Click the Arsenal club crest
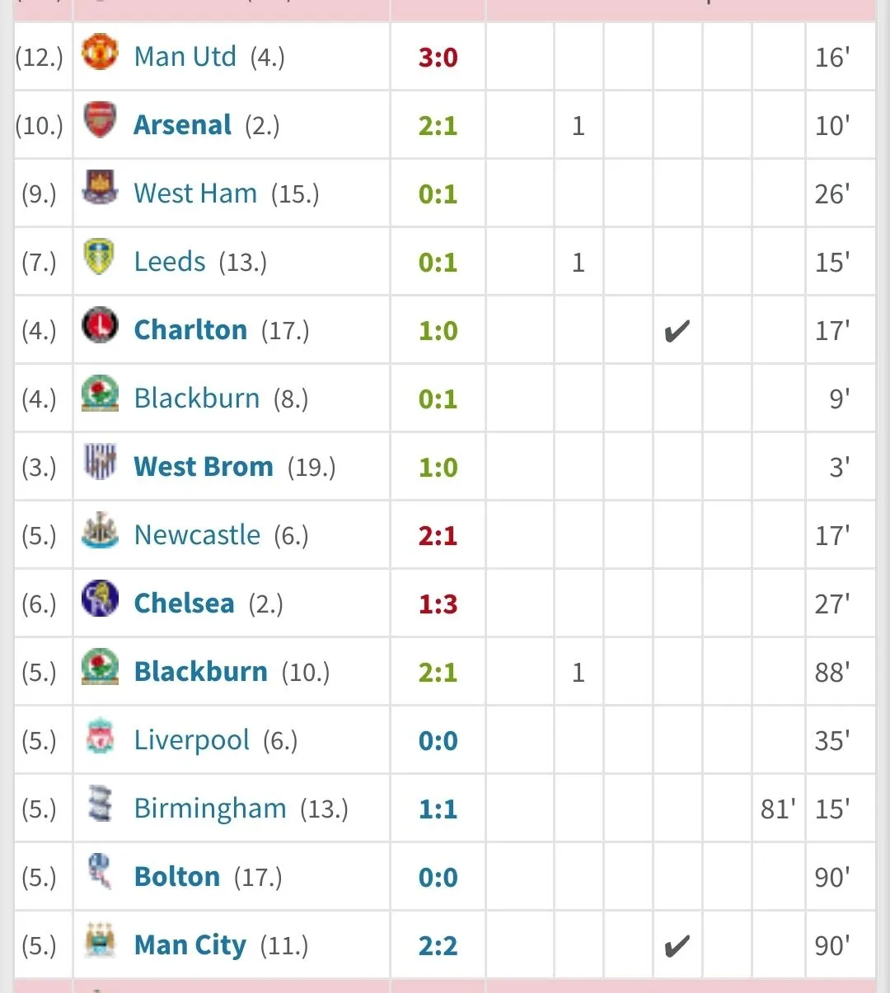The image size is (890, 993). pos(100,121)
